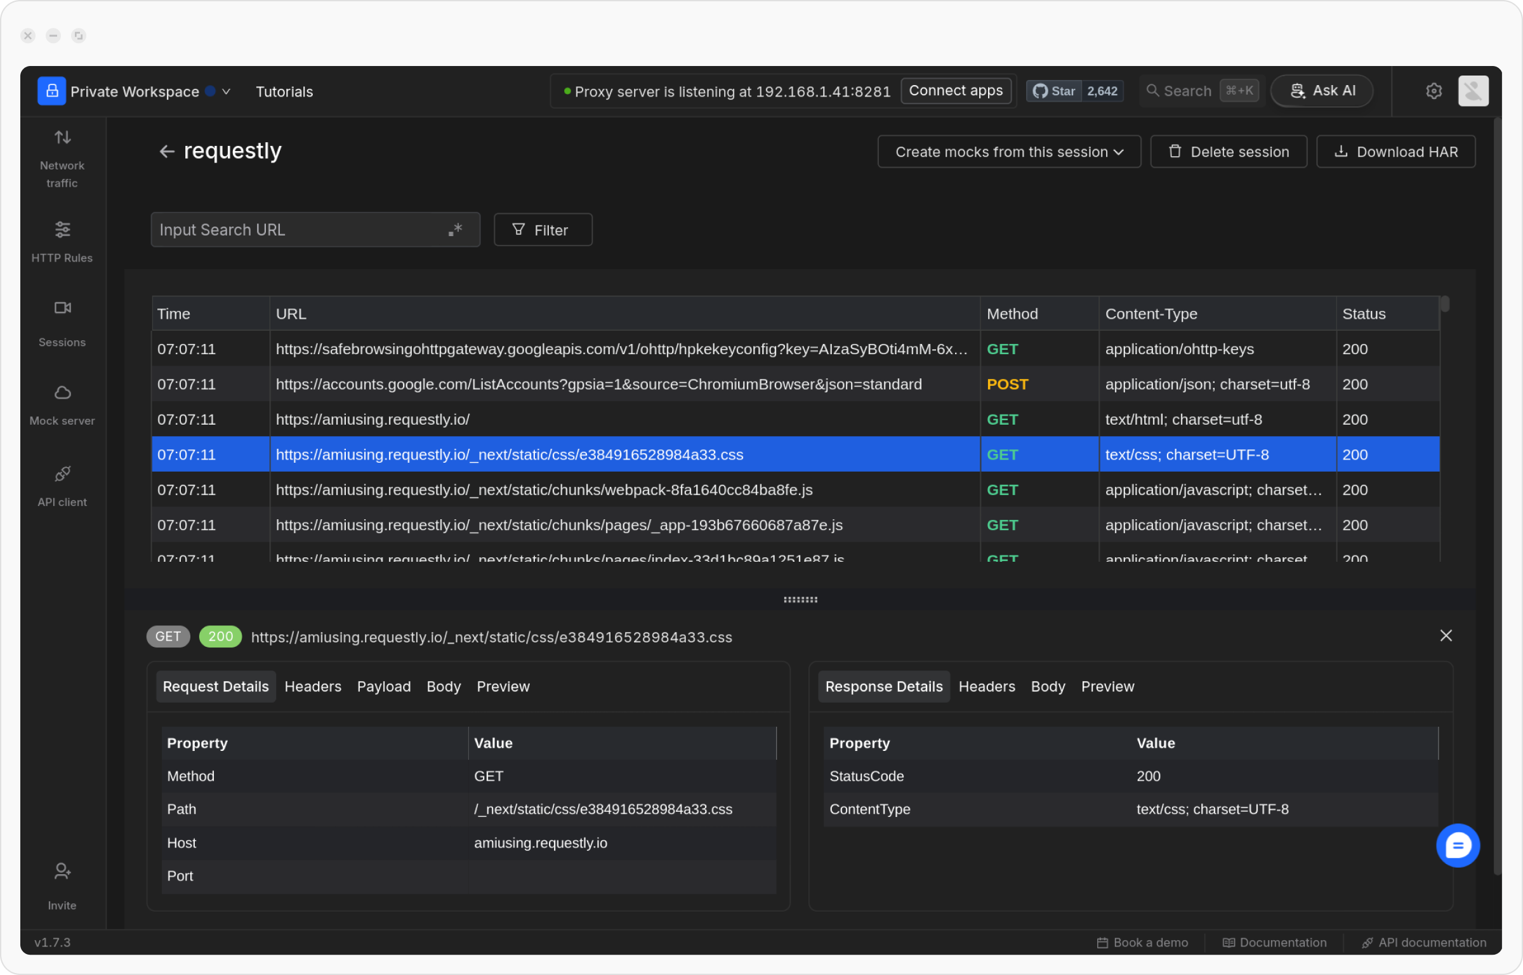The height and width of the screenshot is (975, 1523).
Task: Open the HTTP Rules section
Action: pyautogui.click(x=62, y=241)
